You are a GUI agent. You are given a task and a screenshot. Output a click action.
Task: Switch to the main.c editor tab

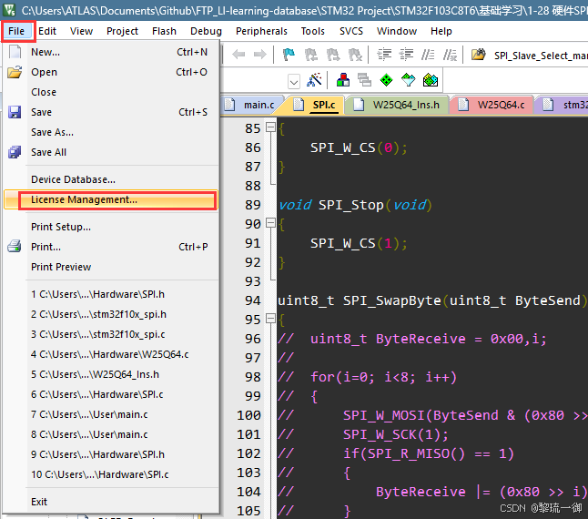251,105
